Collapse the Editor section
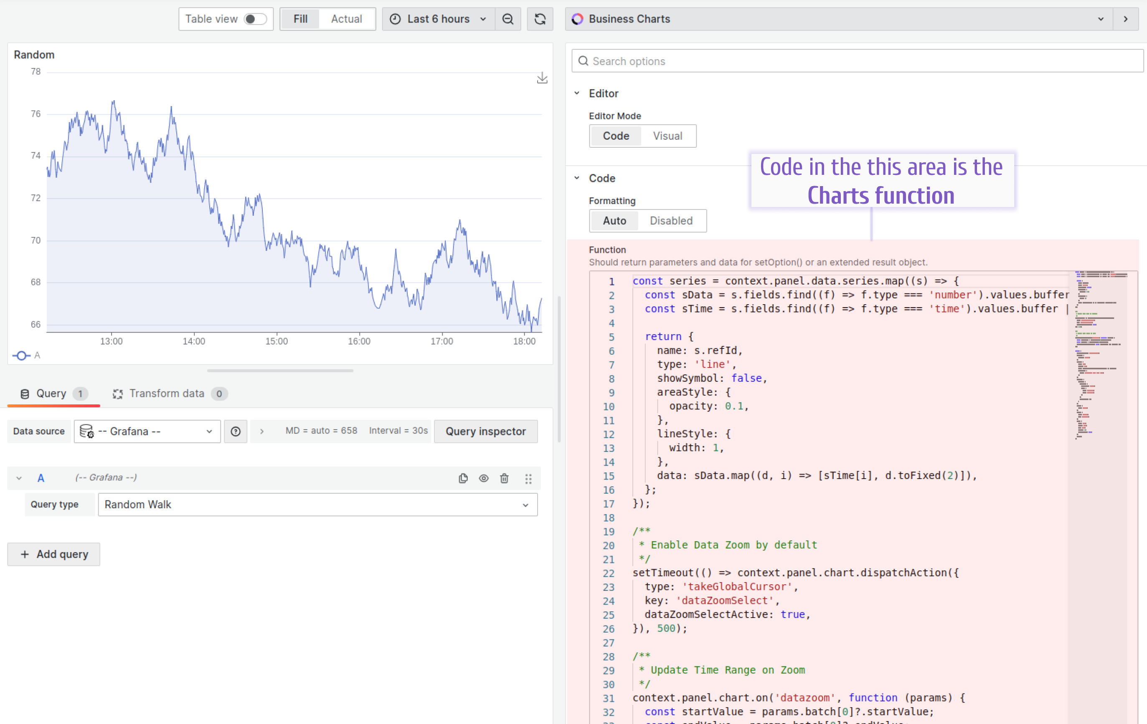1147x724 pixels. pos(577,93)
